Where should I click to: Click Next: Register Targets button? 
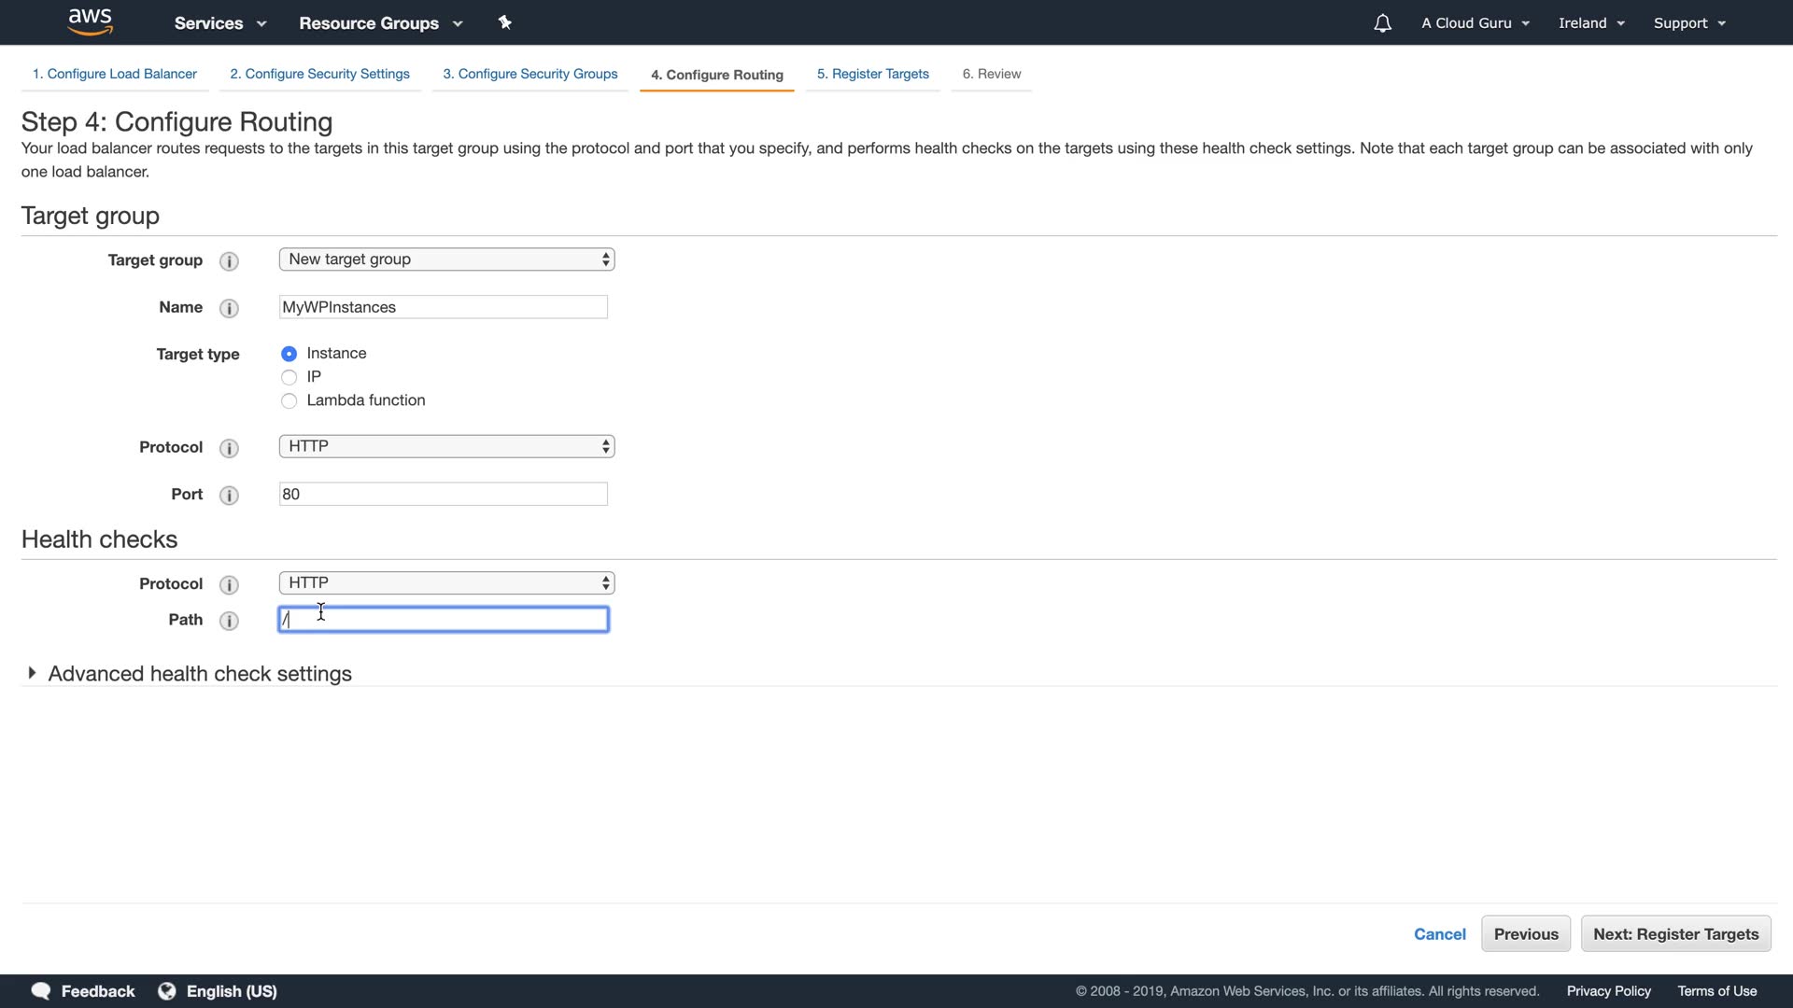(x=1675, y=934)
